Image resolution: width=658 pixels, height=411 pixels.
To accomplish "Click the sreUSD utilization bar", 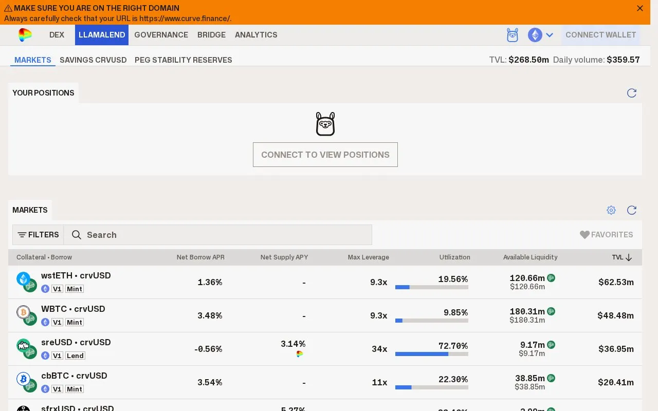I will point(432,354).
